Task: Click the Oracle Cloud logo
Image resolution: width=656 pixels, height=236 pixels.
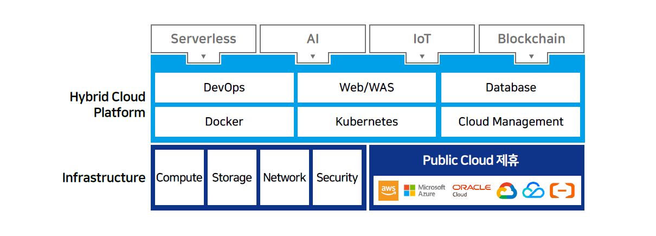Action: (x=471, y=190)
